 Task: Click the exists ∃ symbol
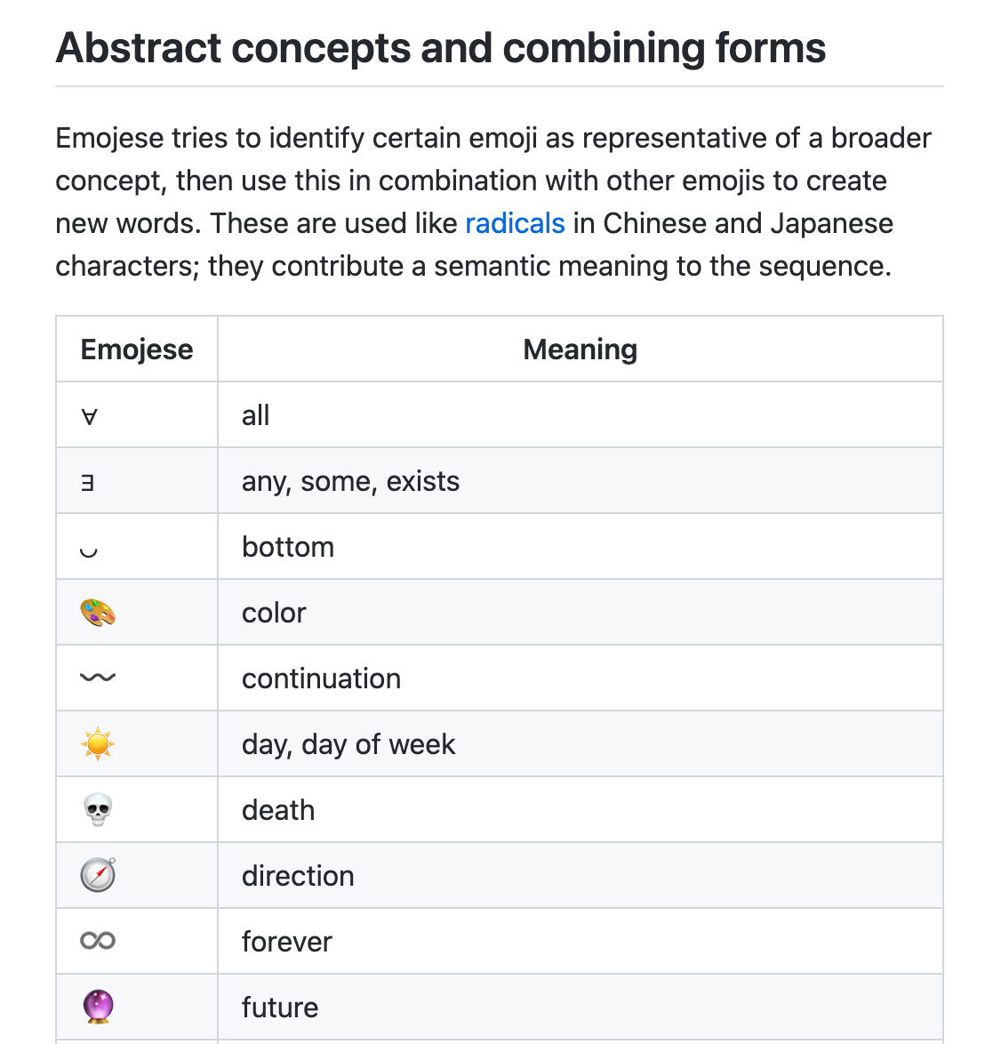point(87,482)
